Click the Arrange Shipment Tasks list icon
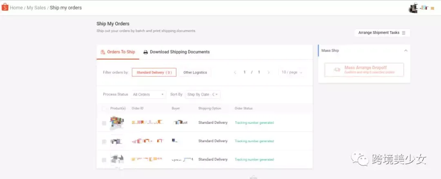441x179 pixels. pos(403,33)
